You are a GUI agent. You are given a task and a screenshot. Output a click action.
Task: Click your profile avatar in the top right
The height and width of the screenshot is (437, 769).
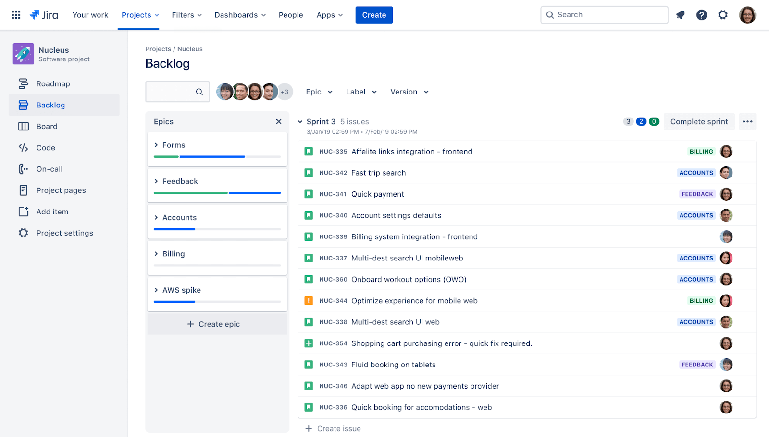click(748, 15)
